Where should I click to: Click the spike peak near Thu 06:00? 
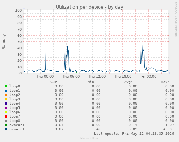point(67,46)
